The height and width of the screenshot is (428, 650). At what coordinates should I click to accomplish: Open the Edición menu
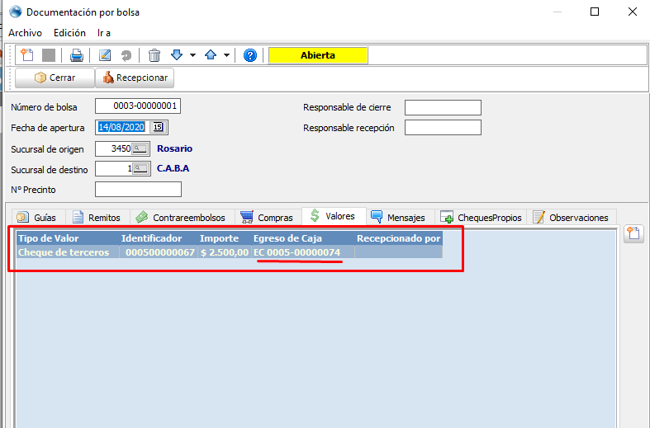pos(69,33)
